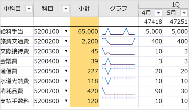This screenshot has width=189, height=110.
Task: Select the 交際接待費 row label
Action: [15, 51]
